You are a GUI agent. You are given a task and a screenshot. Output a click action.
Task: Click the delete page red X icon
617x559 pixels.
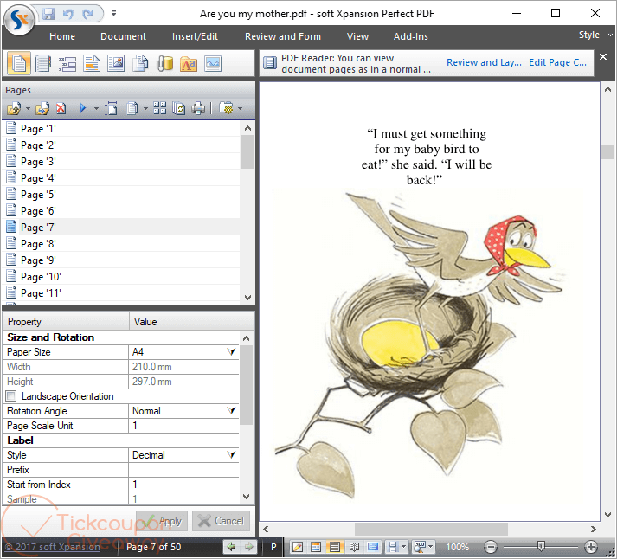tap(61, 108)
